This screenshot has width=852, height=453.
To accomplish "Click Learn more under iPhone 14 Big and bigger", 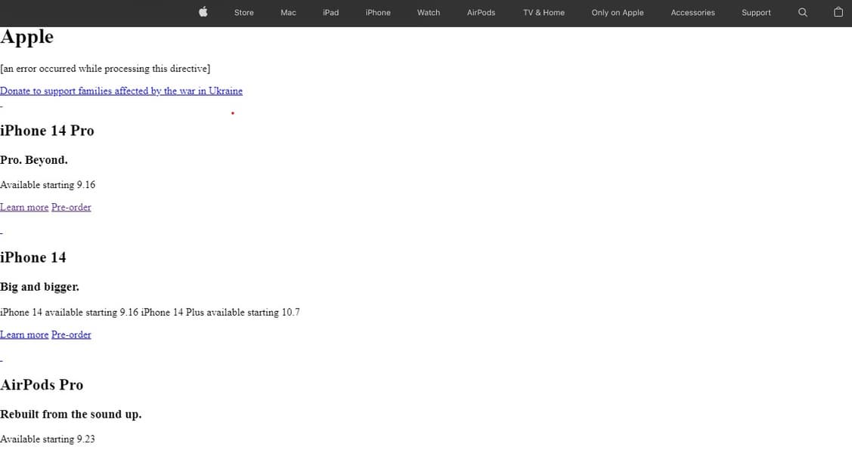I will 24,334.
